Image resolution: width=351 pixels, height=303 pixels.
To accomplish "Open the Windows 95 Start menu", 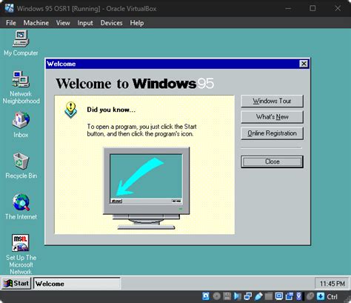I will point(16,283).
